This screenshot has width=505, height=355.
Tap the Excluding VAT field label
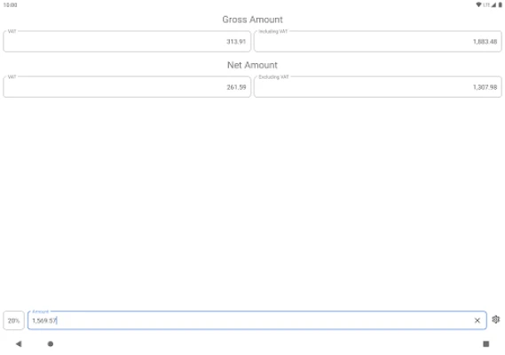point(273,76)
